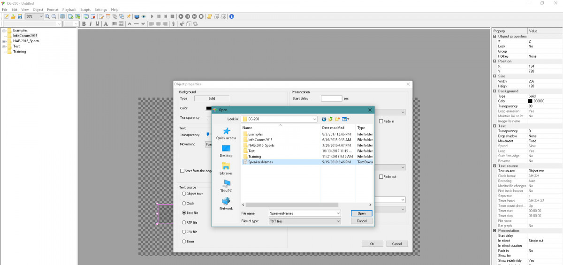Image resolution: width=563 pixels, height=265 pixels.
Task: Click the blue Info icon in toolbar
Action: click(x=231, y=16)
